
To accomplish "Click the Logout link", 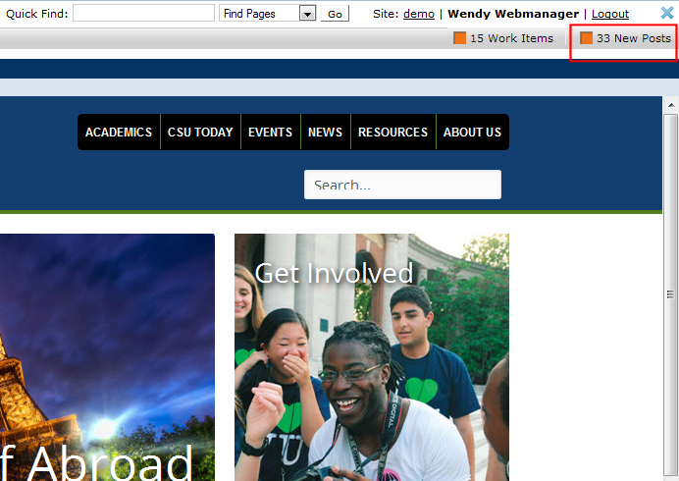I will point(610,14).
